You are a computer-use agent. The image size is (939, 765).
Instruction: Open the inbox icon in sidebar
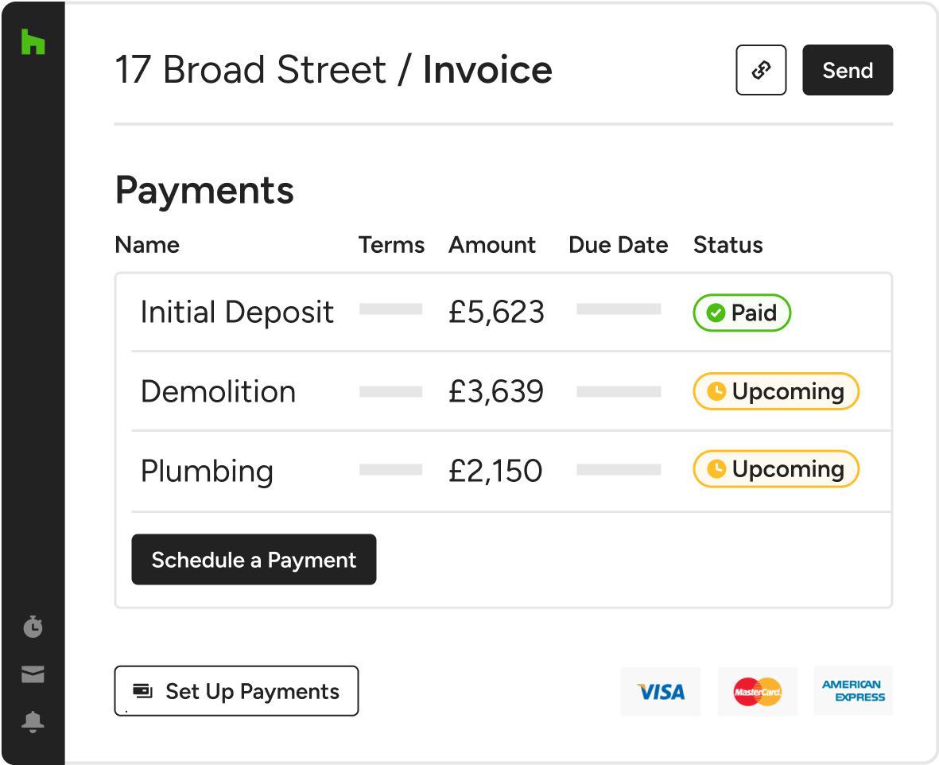[33, 674]
